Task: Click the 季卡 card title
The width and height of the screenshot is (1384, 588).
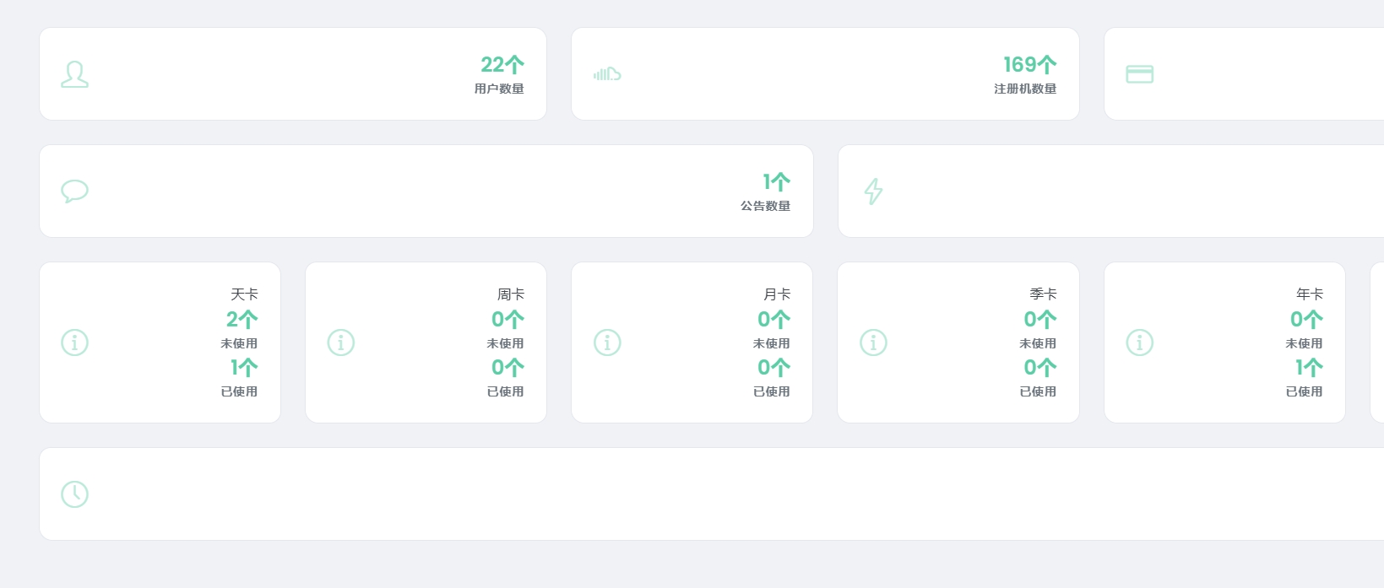Action: pos(1043,294)
